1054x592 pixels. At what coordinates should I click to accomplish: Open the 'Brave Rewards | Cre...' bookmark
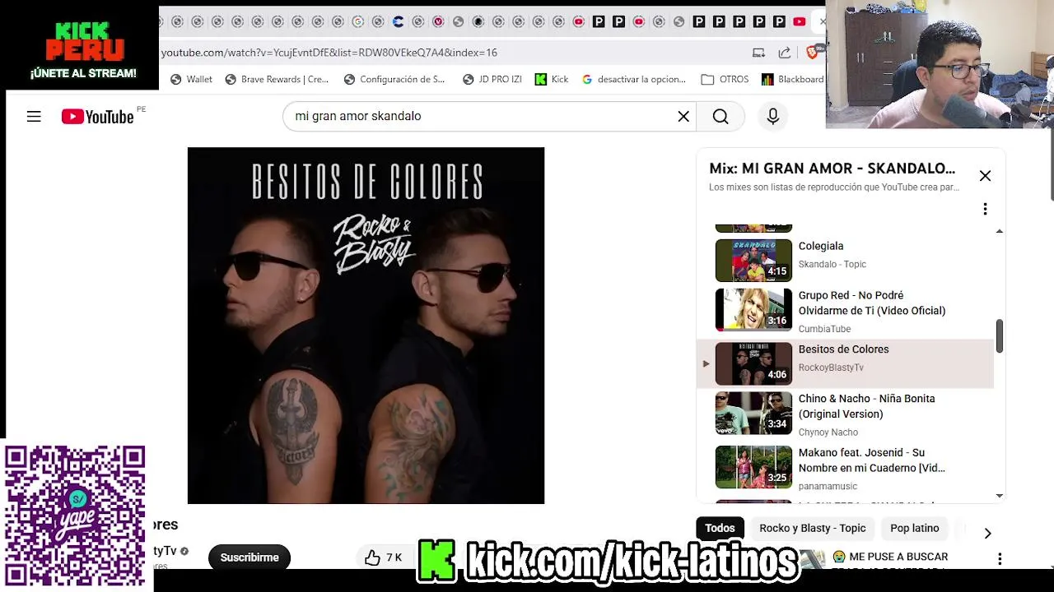pos(277,80)
